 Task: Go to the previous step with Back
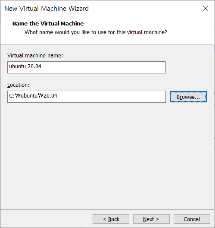(111, 219)
